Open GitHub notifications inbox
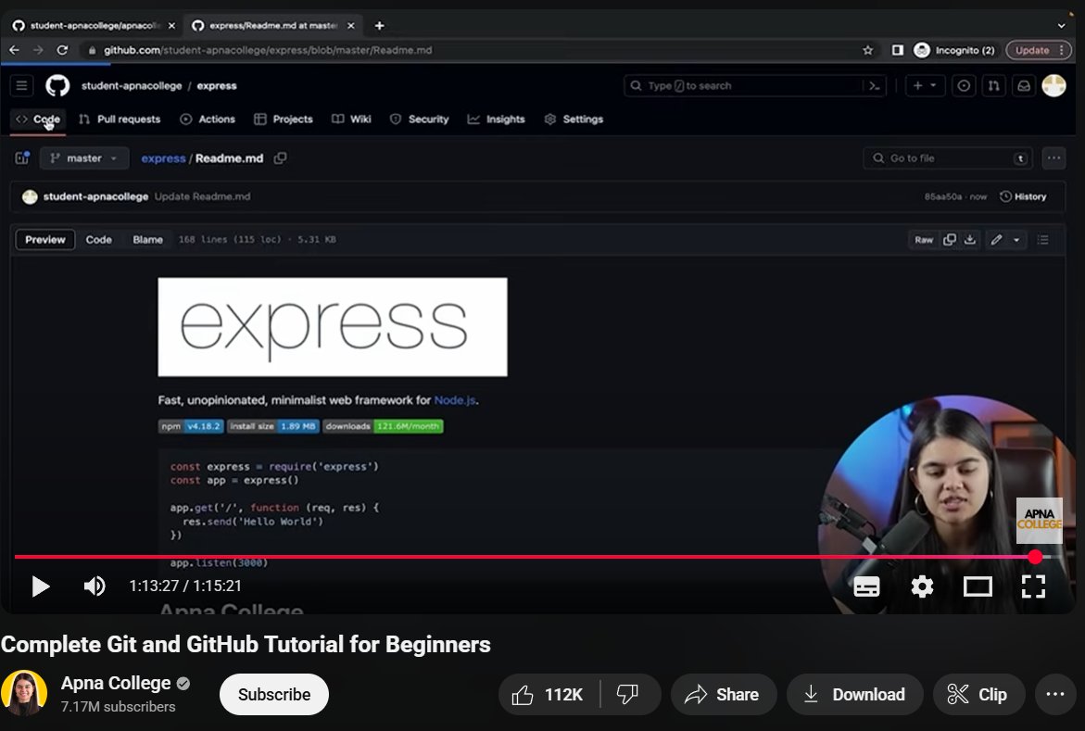Screen dimensions: 1085x731 click(1024, 86)
